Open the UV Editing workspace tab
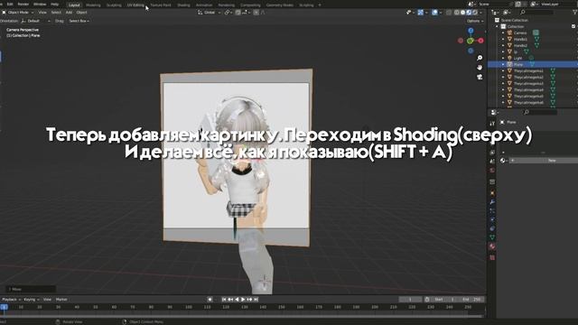 [x=135, y=5]
